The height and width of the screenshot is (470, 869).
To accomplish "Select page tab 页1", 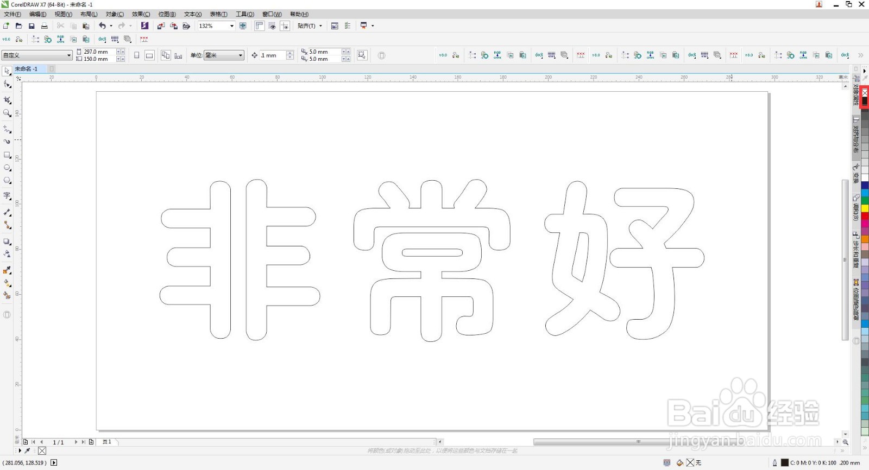I will (x=107, y=442).
